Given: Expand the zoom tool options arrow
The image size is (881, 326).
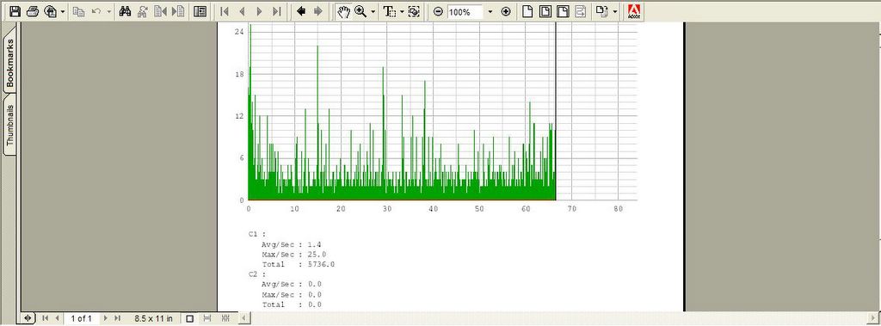Looking at the screenshot, I should coord(373,11).
